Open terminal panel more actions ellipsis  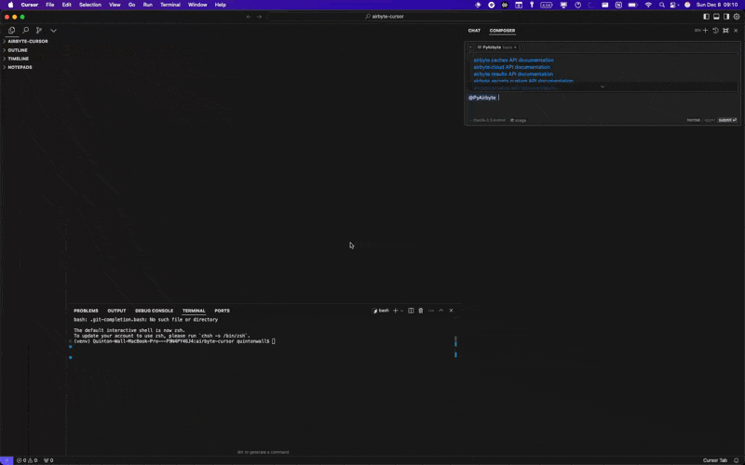431,311
